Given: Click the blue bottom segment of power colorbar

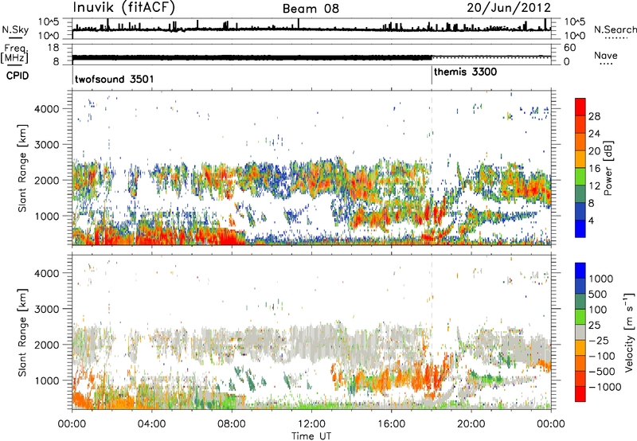Looking at the screenshot, I should coord(580,229).
